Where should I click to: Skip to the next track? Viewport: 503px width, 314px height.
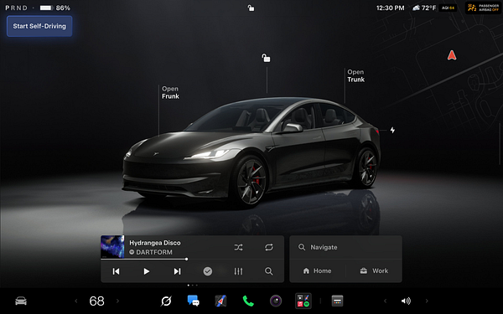177,271
